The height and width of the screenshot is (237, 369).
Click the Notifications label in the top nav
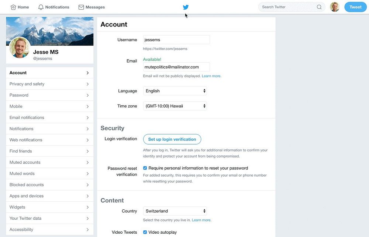[57, 7]
